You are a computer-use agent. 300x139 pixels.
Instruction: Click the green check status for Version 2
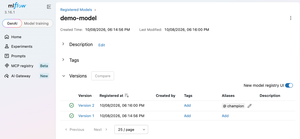tap(72, 105)
